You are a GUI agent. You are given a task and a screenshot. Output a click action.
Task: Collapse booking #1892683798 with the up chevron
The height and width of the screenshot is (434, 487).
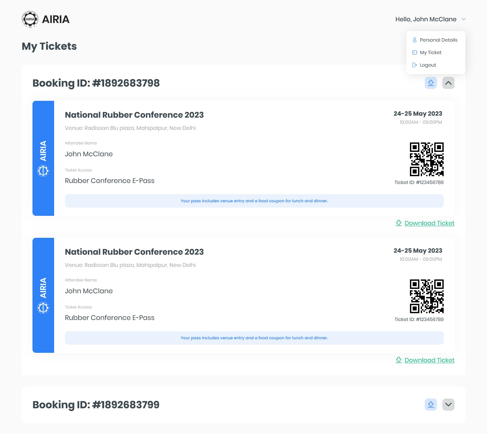coord(448,83)
